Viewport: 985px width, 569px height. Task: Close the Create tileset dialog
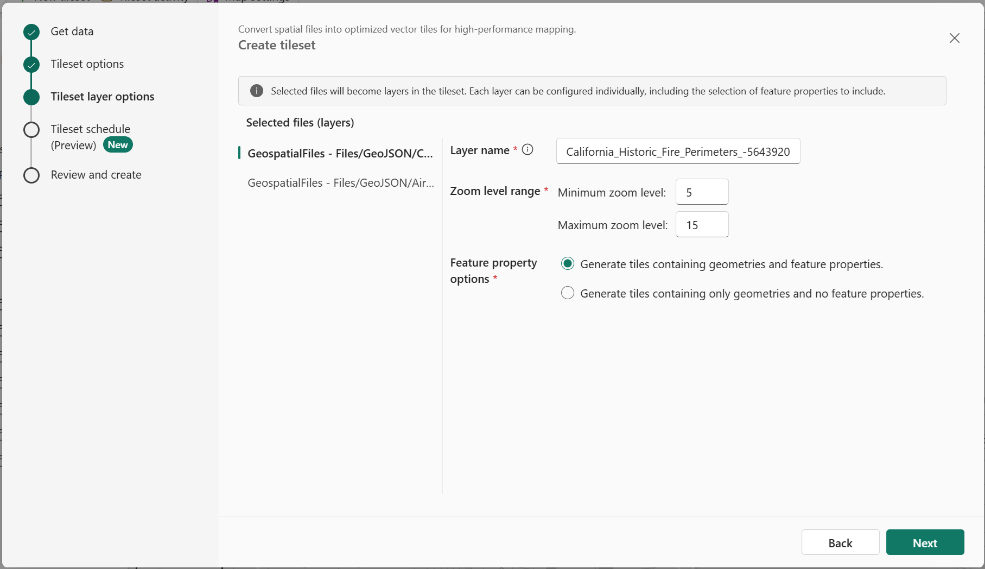coord(954,38)
